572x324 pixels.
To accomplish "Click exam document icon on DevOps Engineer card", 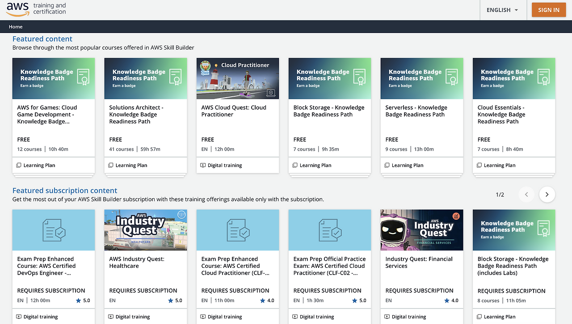I will [x=54, y=230].
